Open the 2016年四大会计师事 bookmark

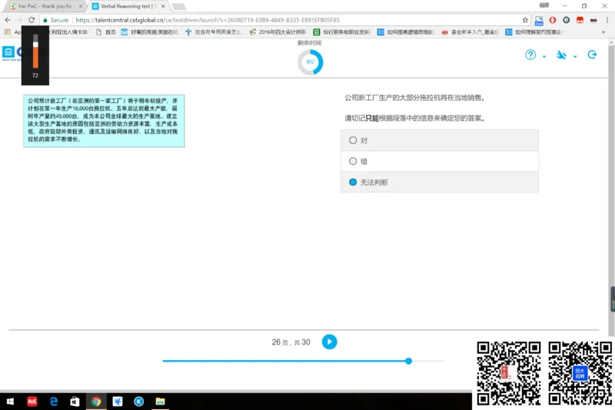click(278, 32)
